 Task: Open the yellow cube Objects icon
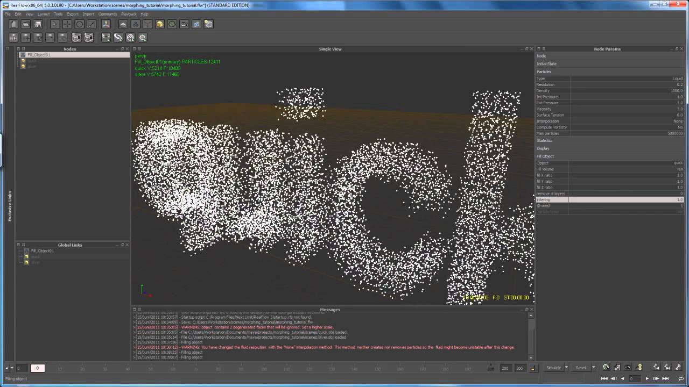coord(160,24)
